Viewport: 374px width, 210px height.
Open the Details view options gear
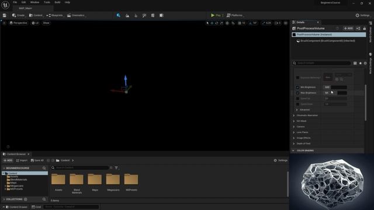pyautogui.click(x=365, y=63)
